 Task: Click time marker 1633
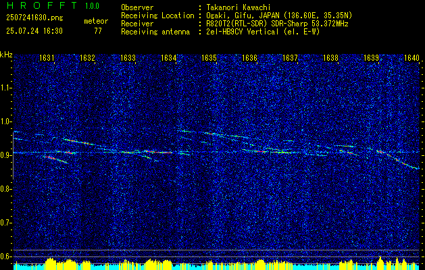[128, 57]
